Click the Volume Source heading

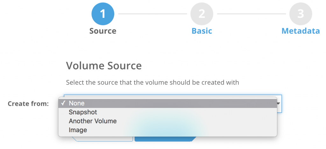point(104,66)
